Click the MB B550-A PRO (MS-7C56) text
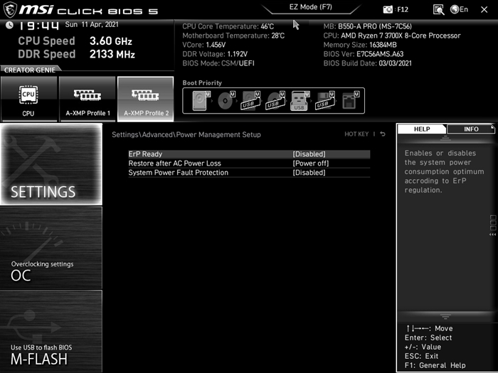This screenshot has width=498, height=373. [368, 26]
